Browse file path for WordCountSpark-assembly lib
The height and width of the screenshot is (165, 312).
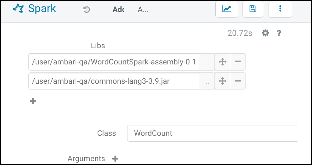207,62
